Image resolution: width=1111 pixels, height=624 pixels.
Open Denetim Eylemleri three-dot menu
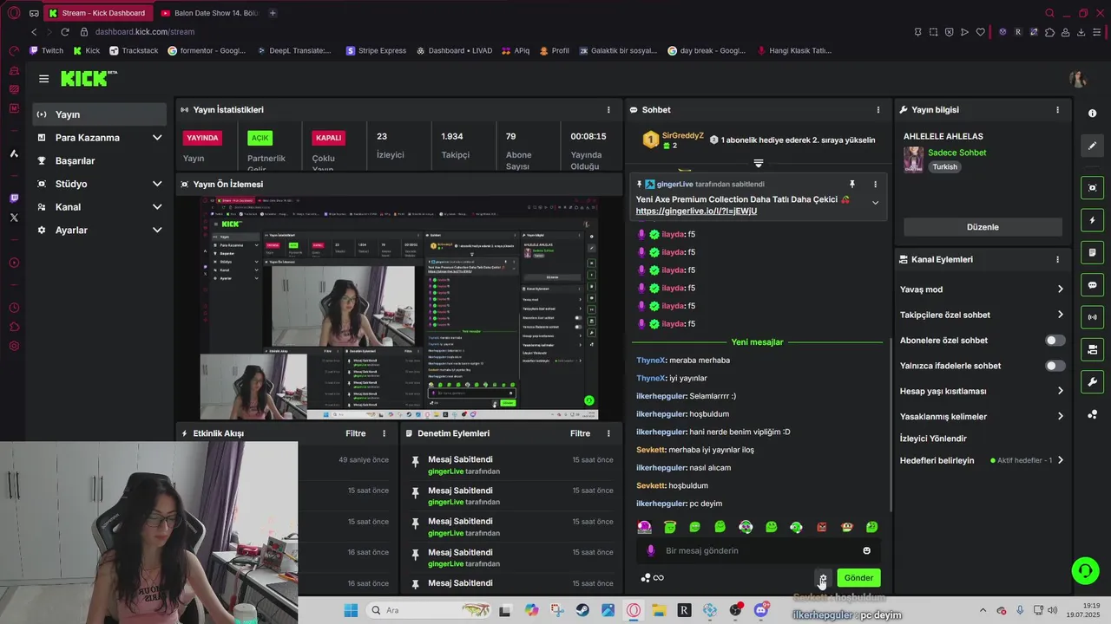pyautogui.click(x=608, y=433)
